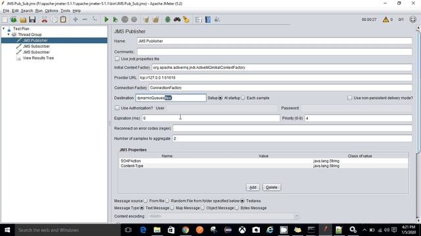
Task: Select Text Message type radio
Action: click(x=142, y=208)
